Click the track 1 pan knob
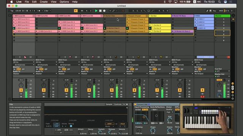Image resolution: width=243 pixels, height=136 pixels. point(21,85)
